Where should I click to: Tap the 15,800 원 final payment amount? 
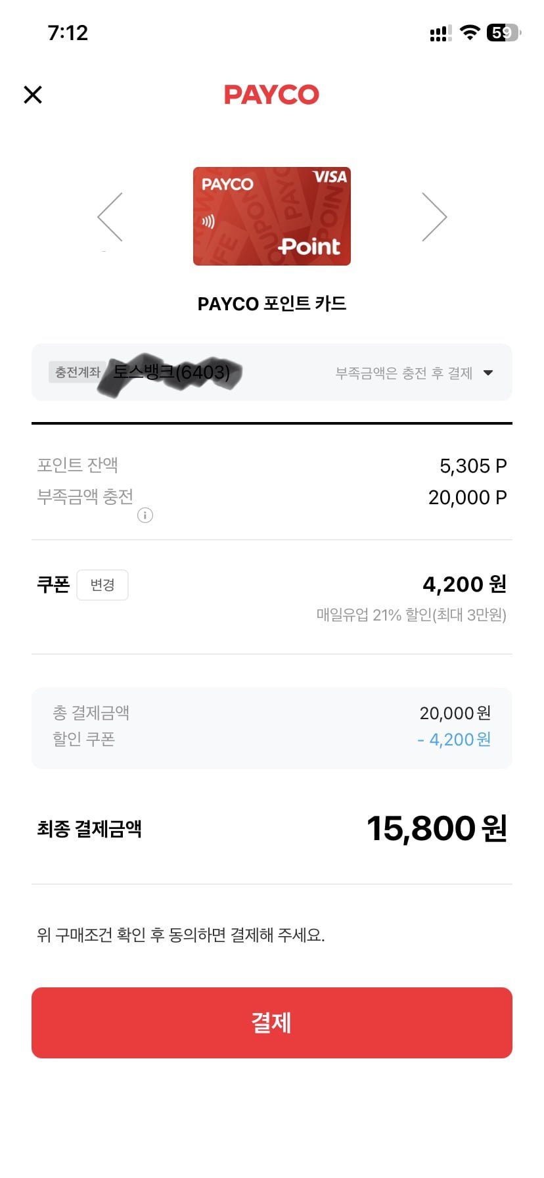tap(436, 828)
